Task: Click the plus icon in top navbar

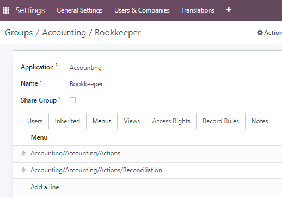Action: coord(229,9)
